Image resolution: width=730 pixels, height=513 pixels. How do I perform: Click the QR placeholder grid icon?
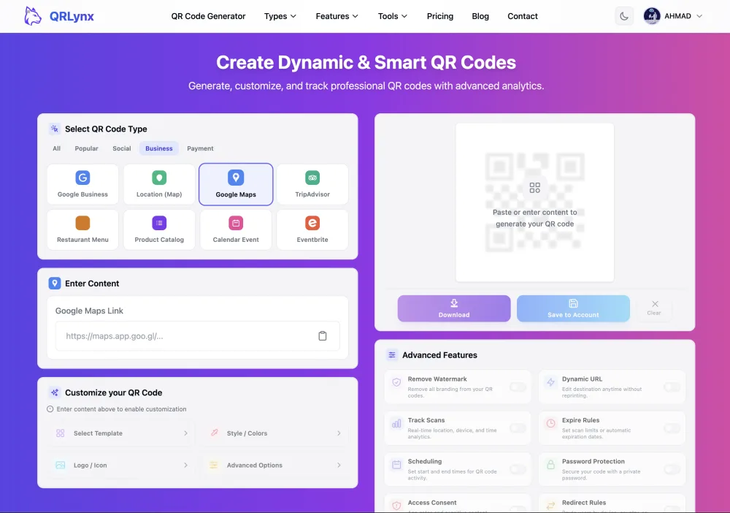point(535,188)
